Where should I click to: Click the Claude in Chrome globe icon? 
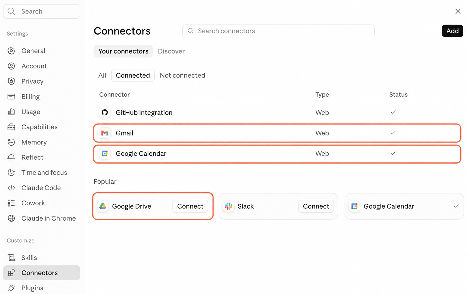[11, 218]
